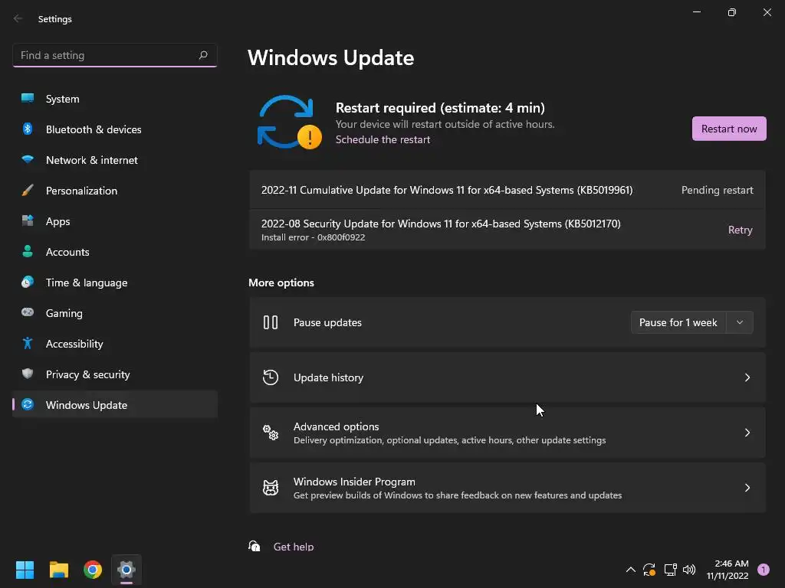Image resolution: width=785 pixels, height=588 pixels.
Task: Click the Network wifi icon in sidebar
Action: (x=28, y=159)
